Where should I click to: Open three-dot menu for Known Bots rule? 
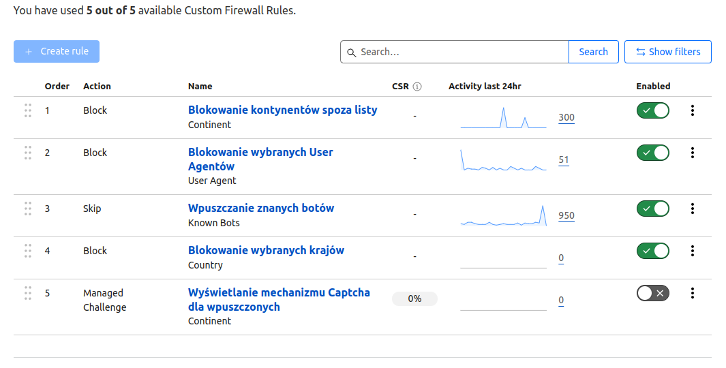pos(693,209)
